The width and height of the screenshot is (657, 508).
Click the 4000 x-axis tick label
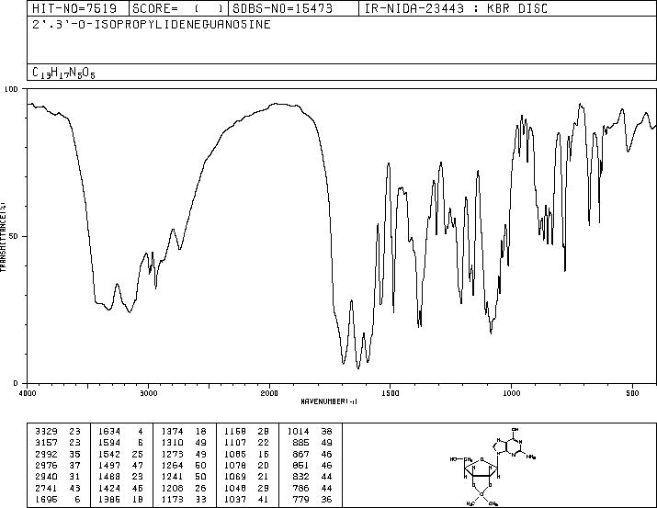28,393
